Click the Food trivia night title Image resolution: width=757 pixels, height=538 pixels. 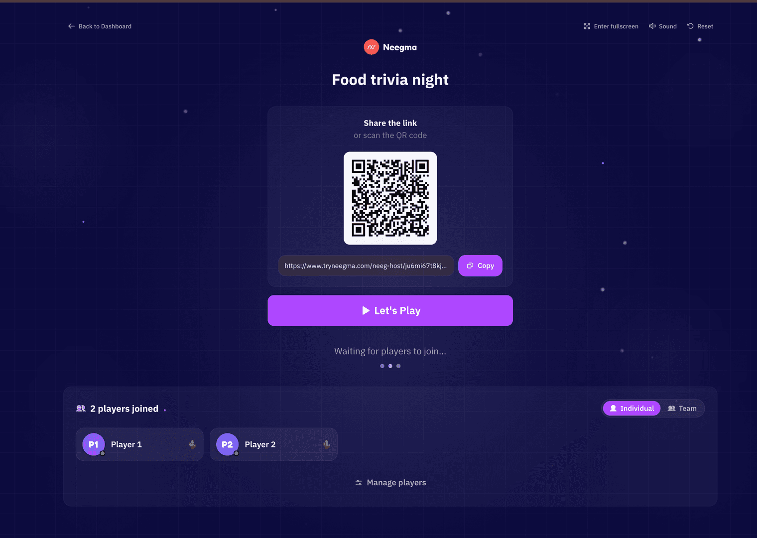[x=390, y=80]
